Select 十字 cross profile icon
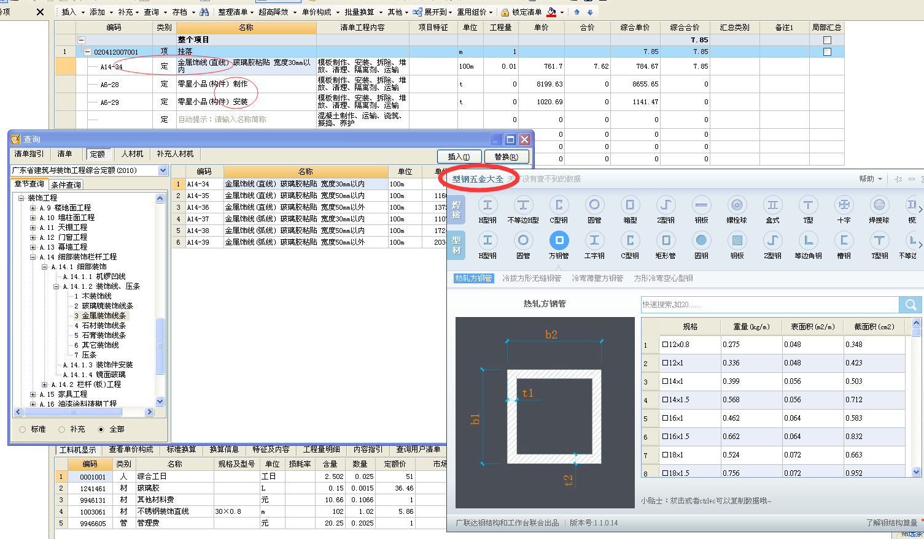The image size is (924, 539). point(844,205)
